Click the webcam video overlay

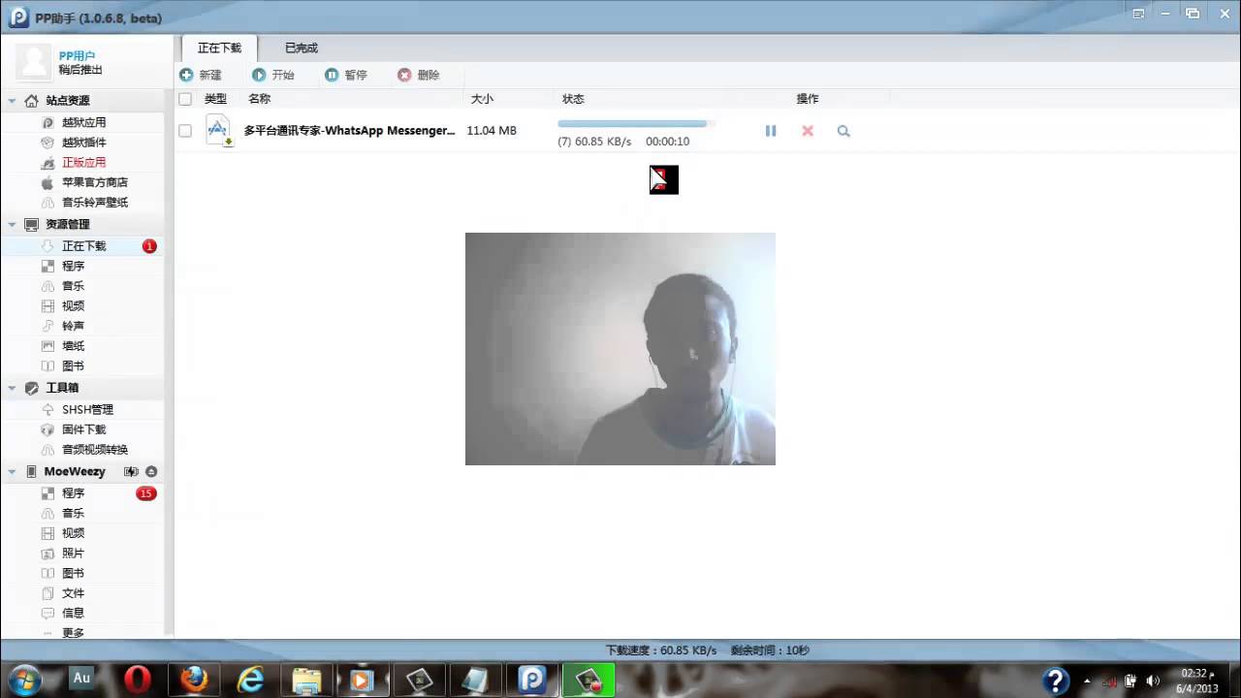(620, 349)
